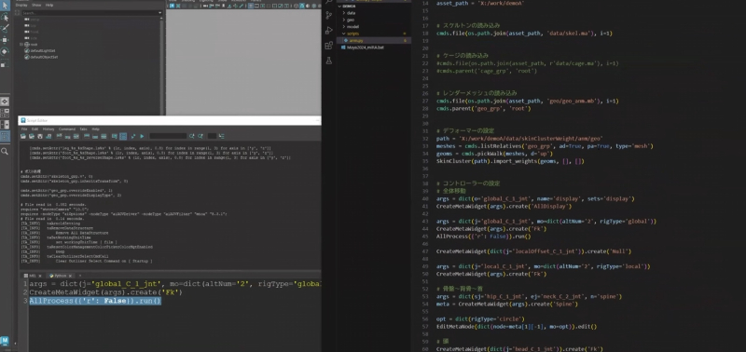Open Outliner Show menu
This screenshot has height=352, width=746.
(36, 6)
